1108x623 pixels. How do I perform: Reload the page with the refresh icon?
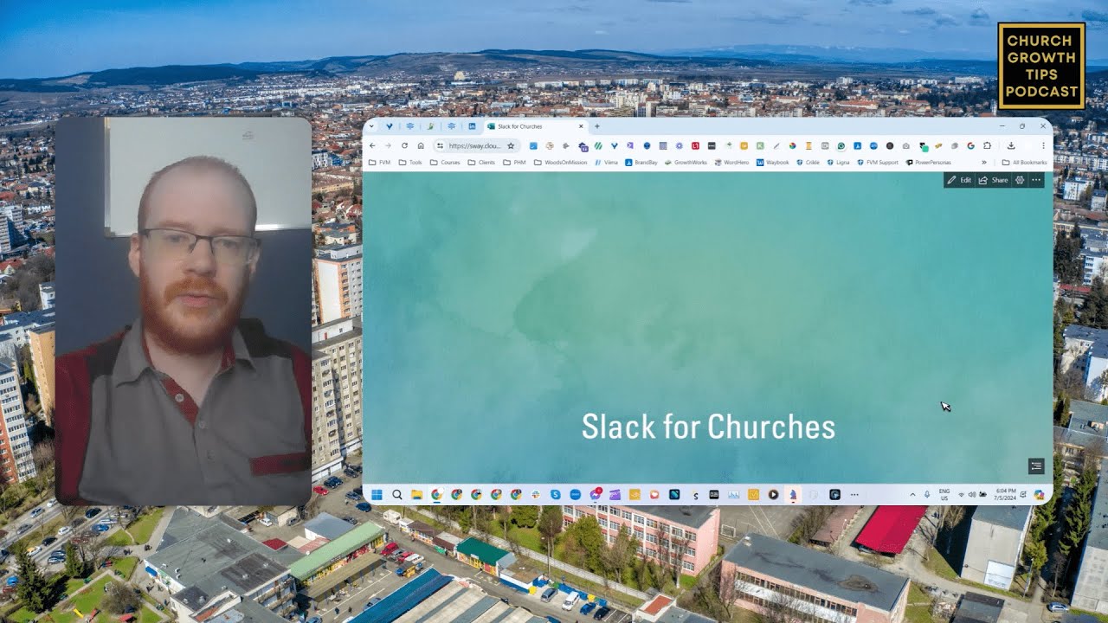(404, 145)
